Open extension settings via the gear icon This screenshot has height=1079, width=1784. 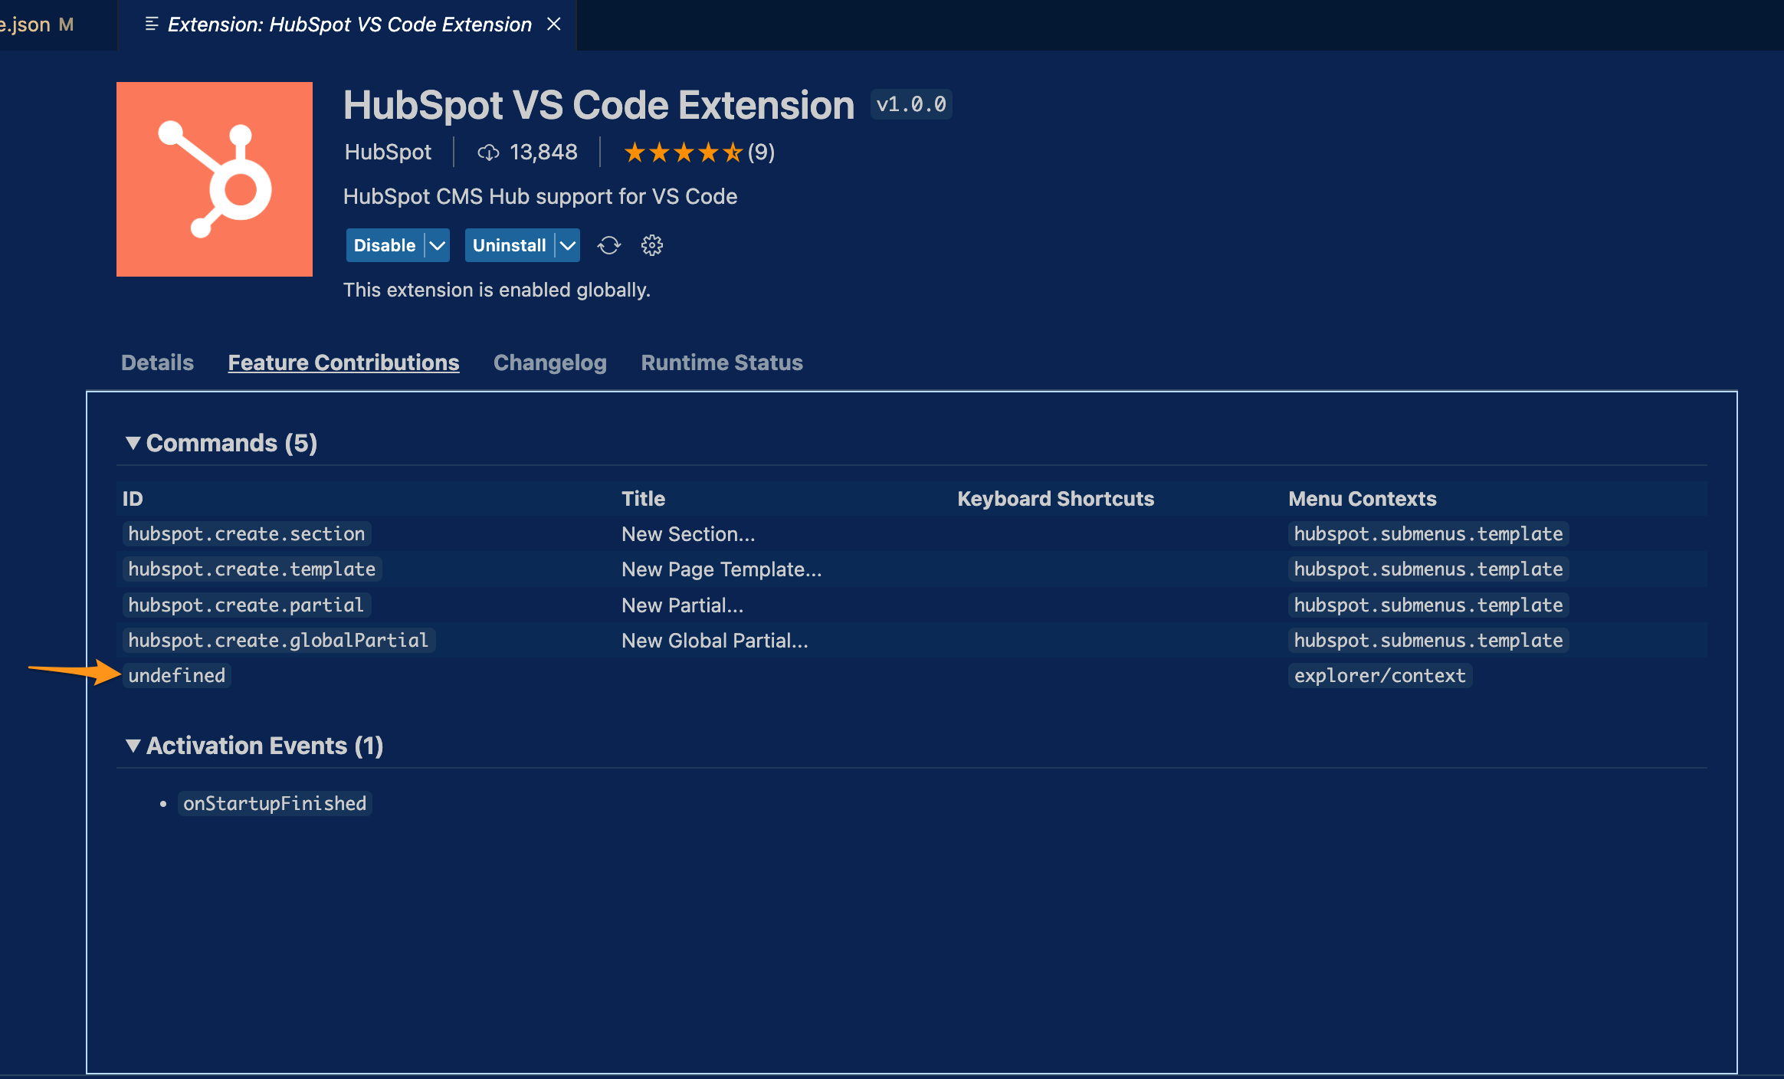click(x=651, y=245)
